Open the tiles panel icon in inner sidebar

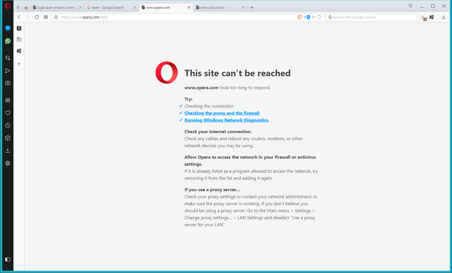[x=19, y=51]
